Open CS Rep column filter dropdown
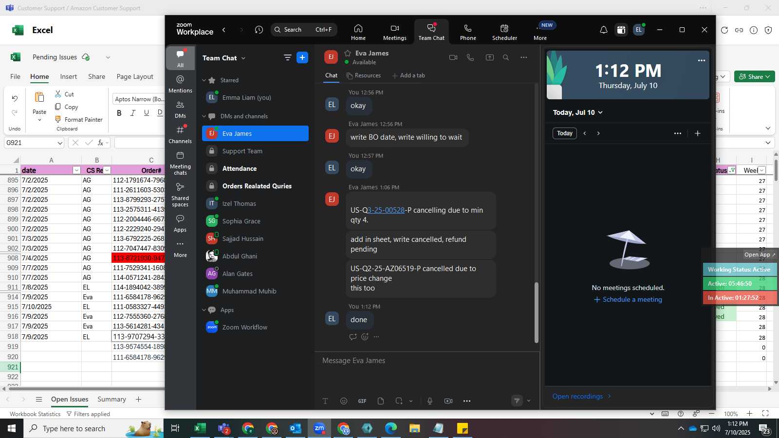The image size is (779, 438). (x=107, y=170)
